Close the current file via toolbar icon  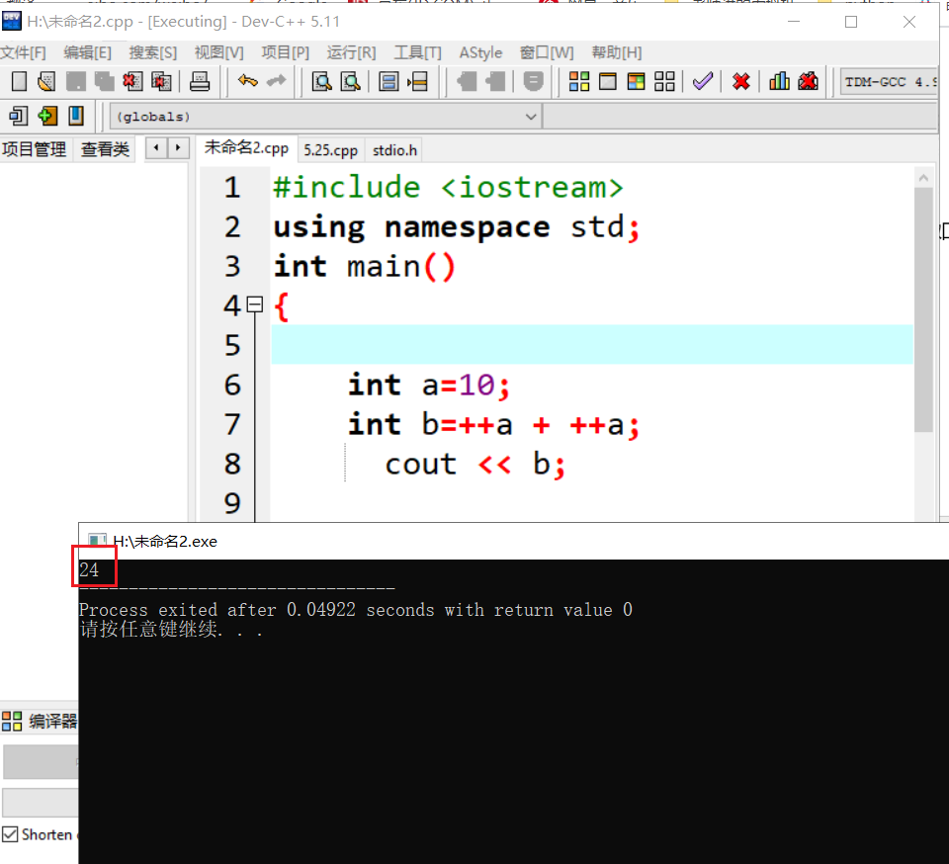[132, 80]
